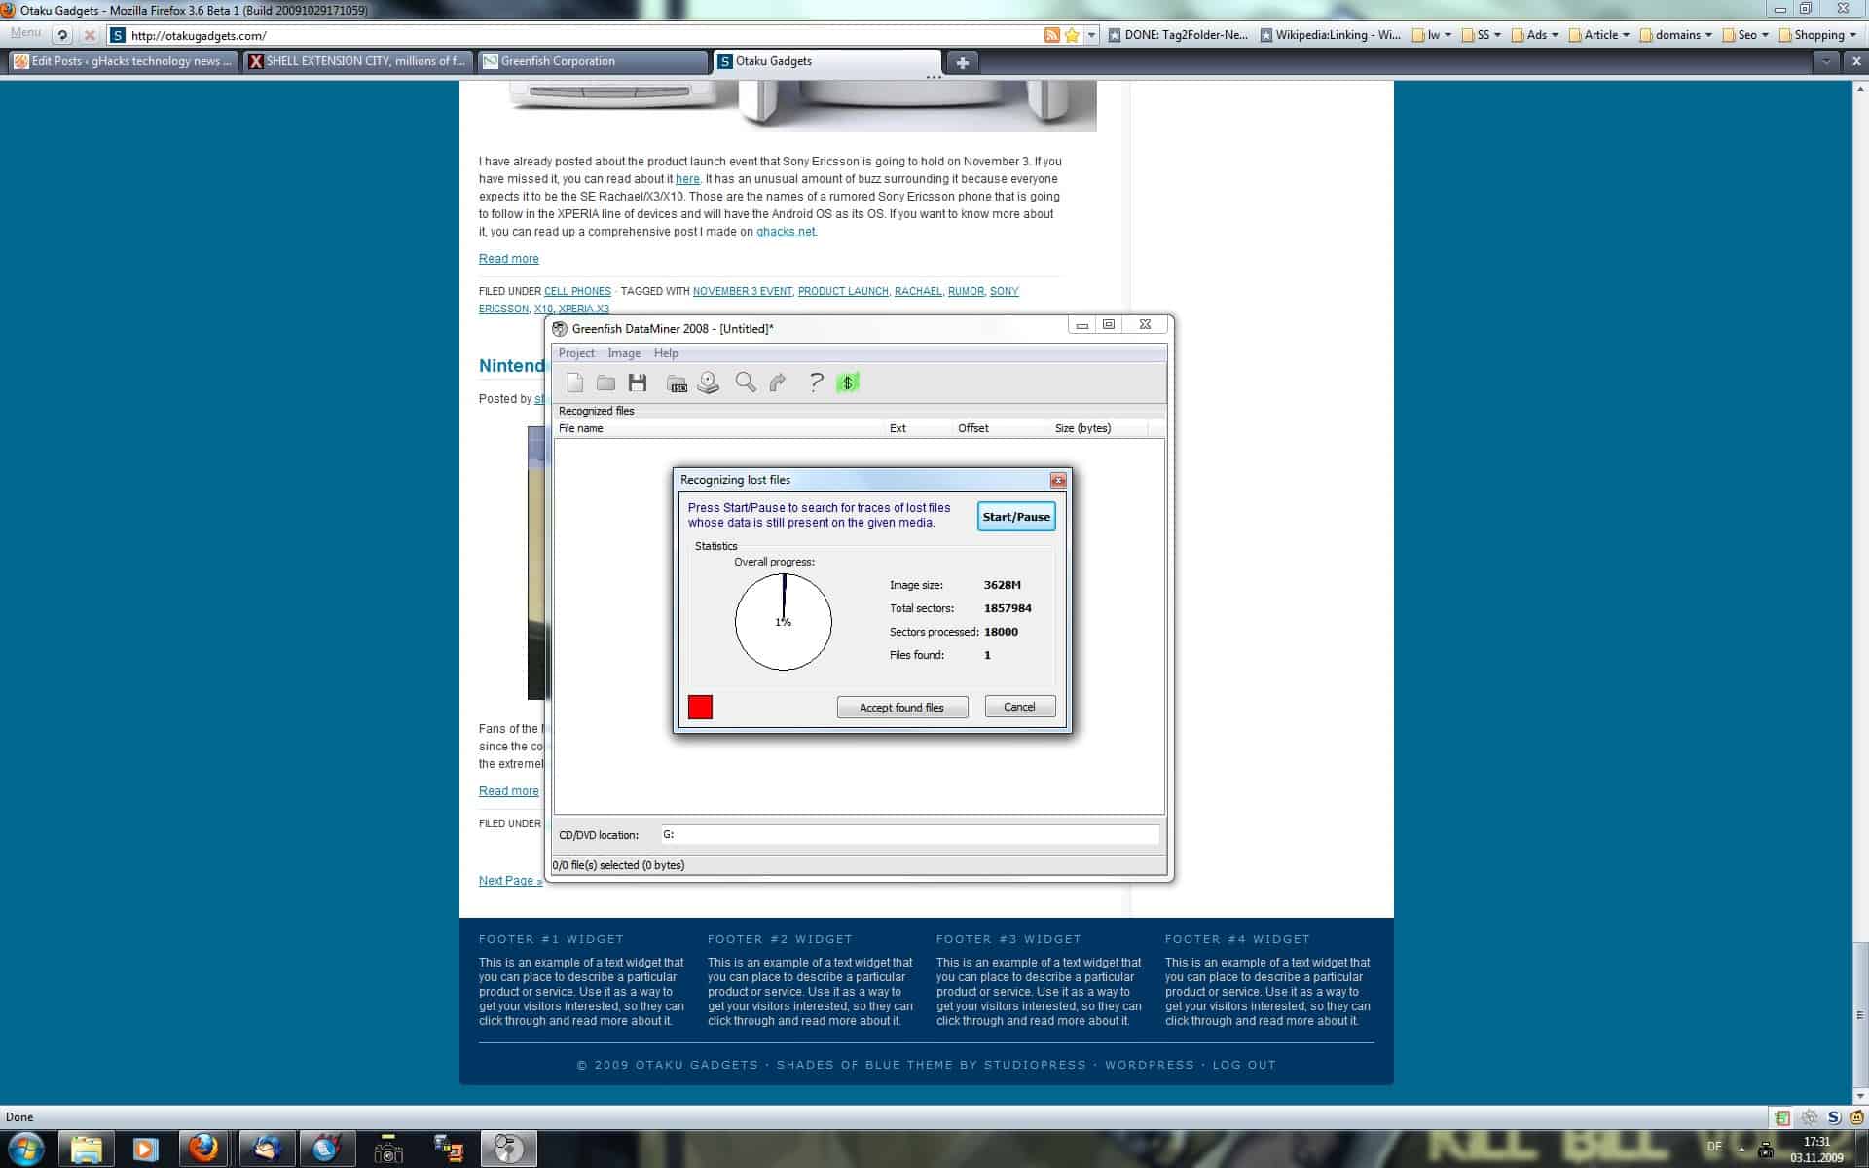Viewport: 1869px width, 1168px height.
Task: Click the Start/Pause button
Action: pyautogui.click(x=1016, y=517)
